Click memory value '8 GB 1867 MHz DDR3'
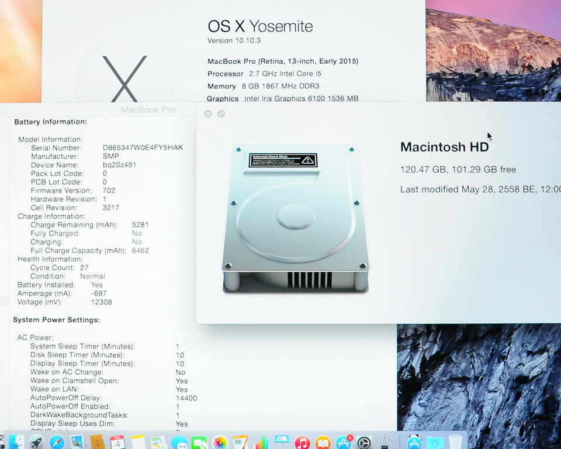 [x=280, y=86]
